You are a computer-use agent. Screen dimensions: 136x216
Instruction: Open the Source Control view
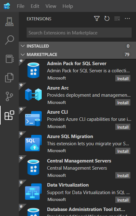tap(9, 96)
